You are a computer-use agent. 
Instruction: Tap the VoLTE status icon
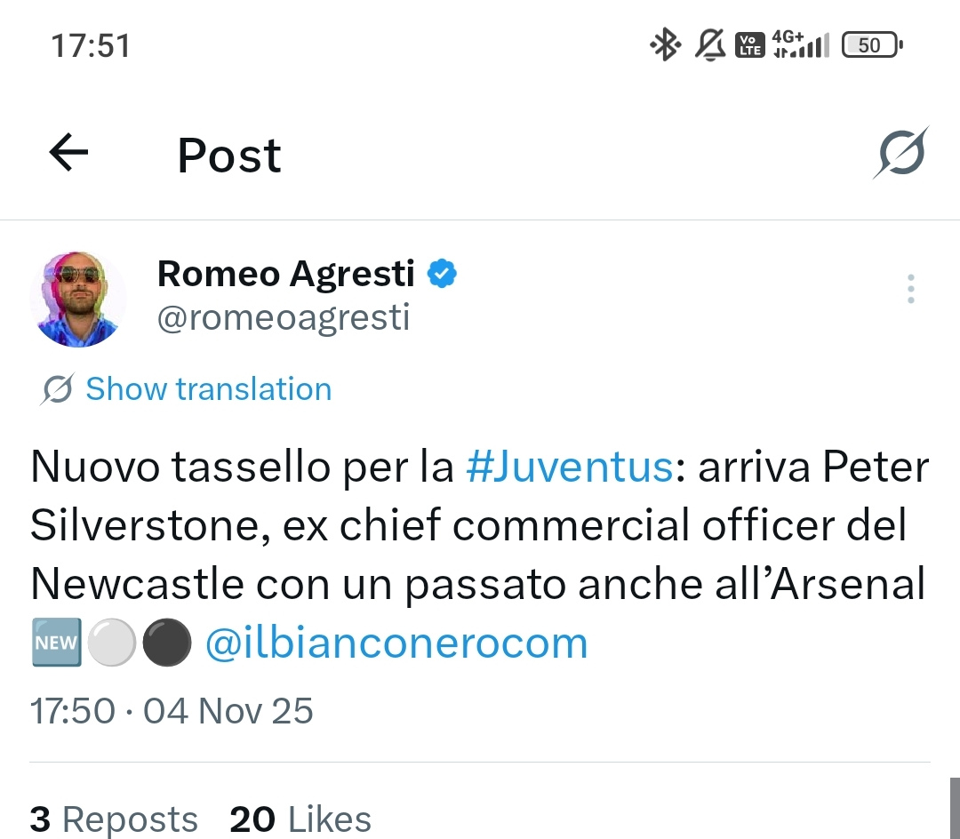pyautogui.click(x=750, y=44)
